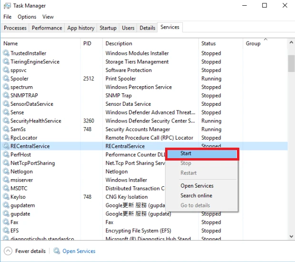This screenshot has height=262, width=295.
Task: Click the gear icon beside MSDTC
Action: click(6, 188)
